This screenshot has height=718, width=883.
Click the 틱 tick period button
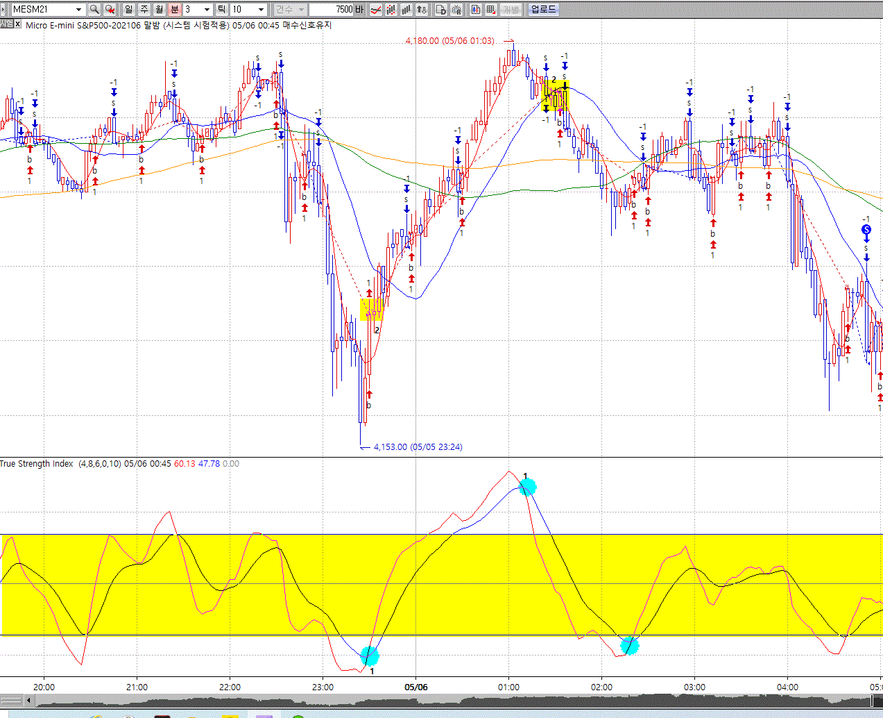pyautogui.click(x=221, y=9)
